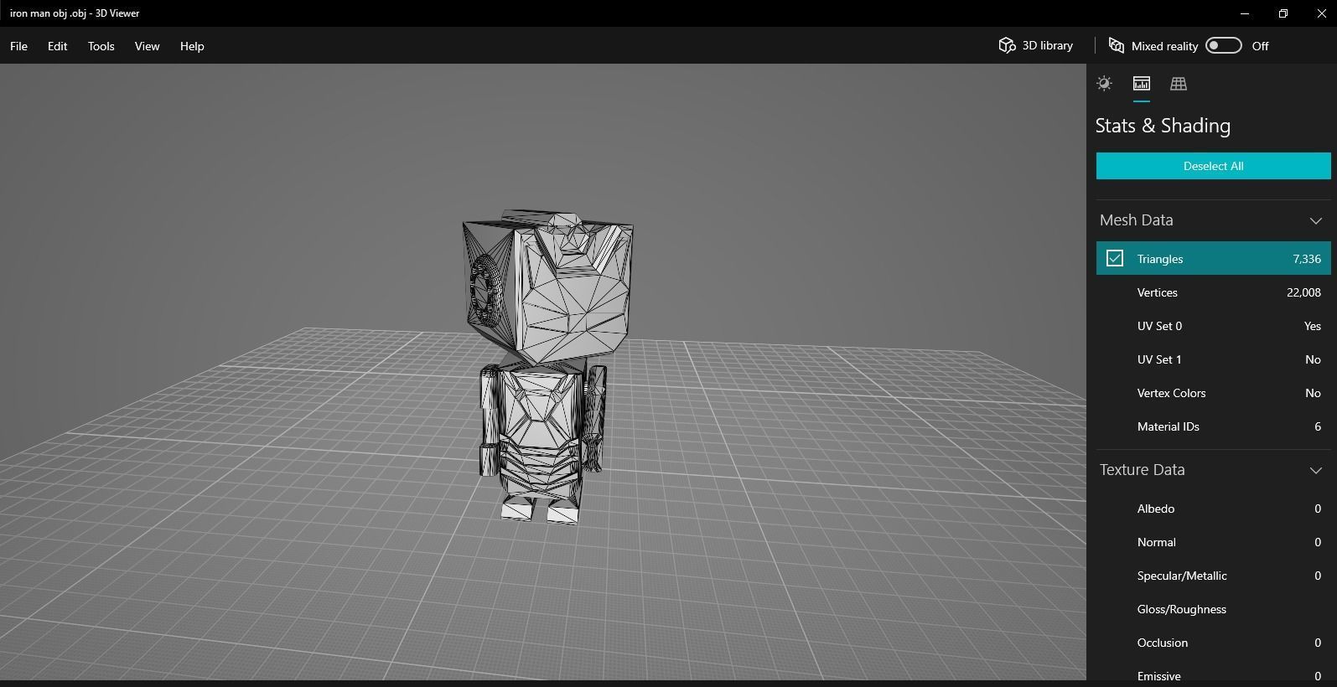Select the Vertex Colors row

coord(1213,393)
